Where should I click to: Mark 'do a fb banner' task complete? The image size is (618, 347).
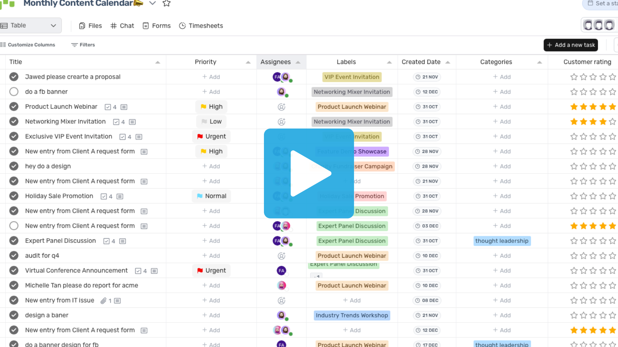point(14,92)
